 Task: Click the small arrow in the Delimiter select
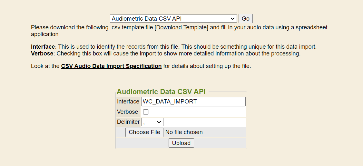[x=159, y=122]
